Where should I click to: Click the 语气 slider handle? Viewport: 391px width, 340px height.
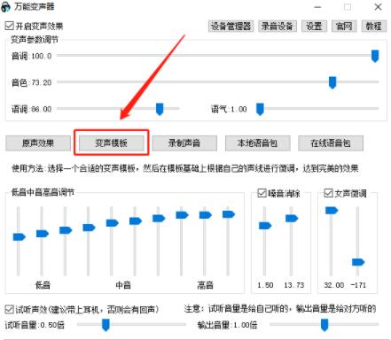click(x=260, y=109)
